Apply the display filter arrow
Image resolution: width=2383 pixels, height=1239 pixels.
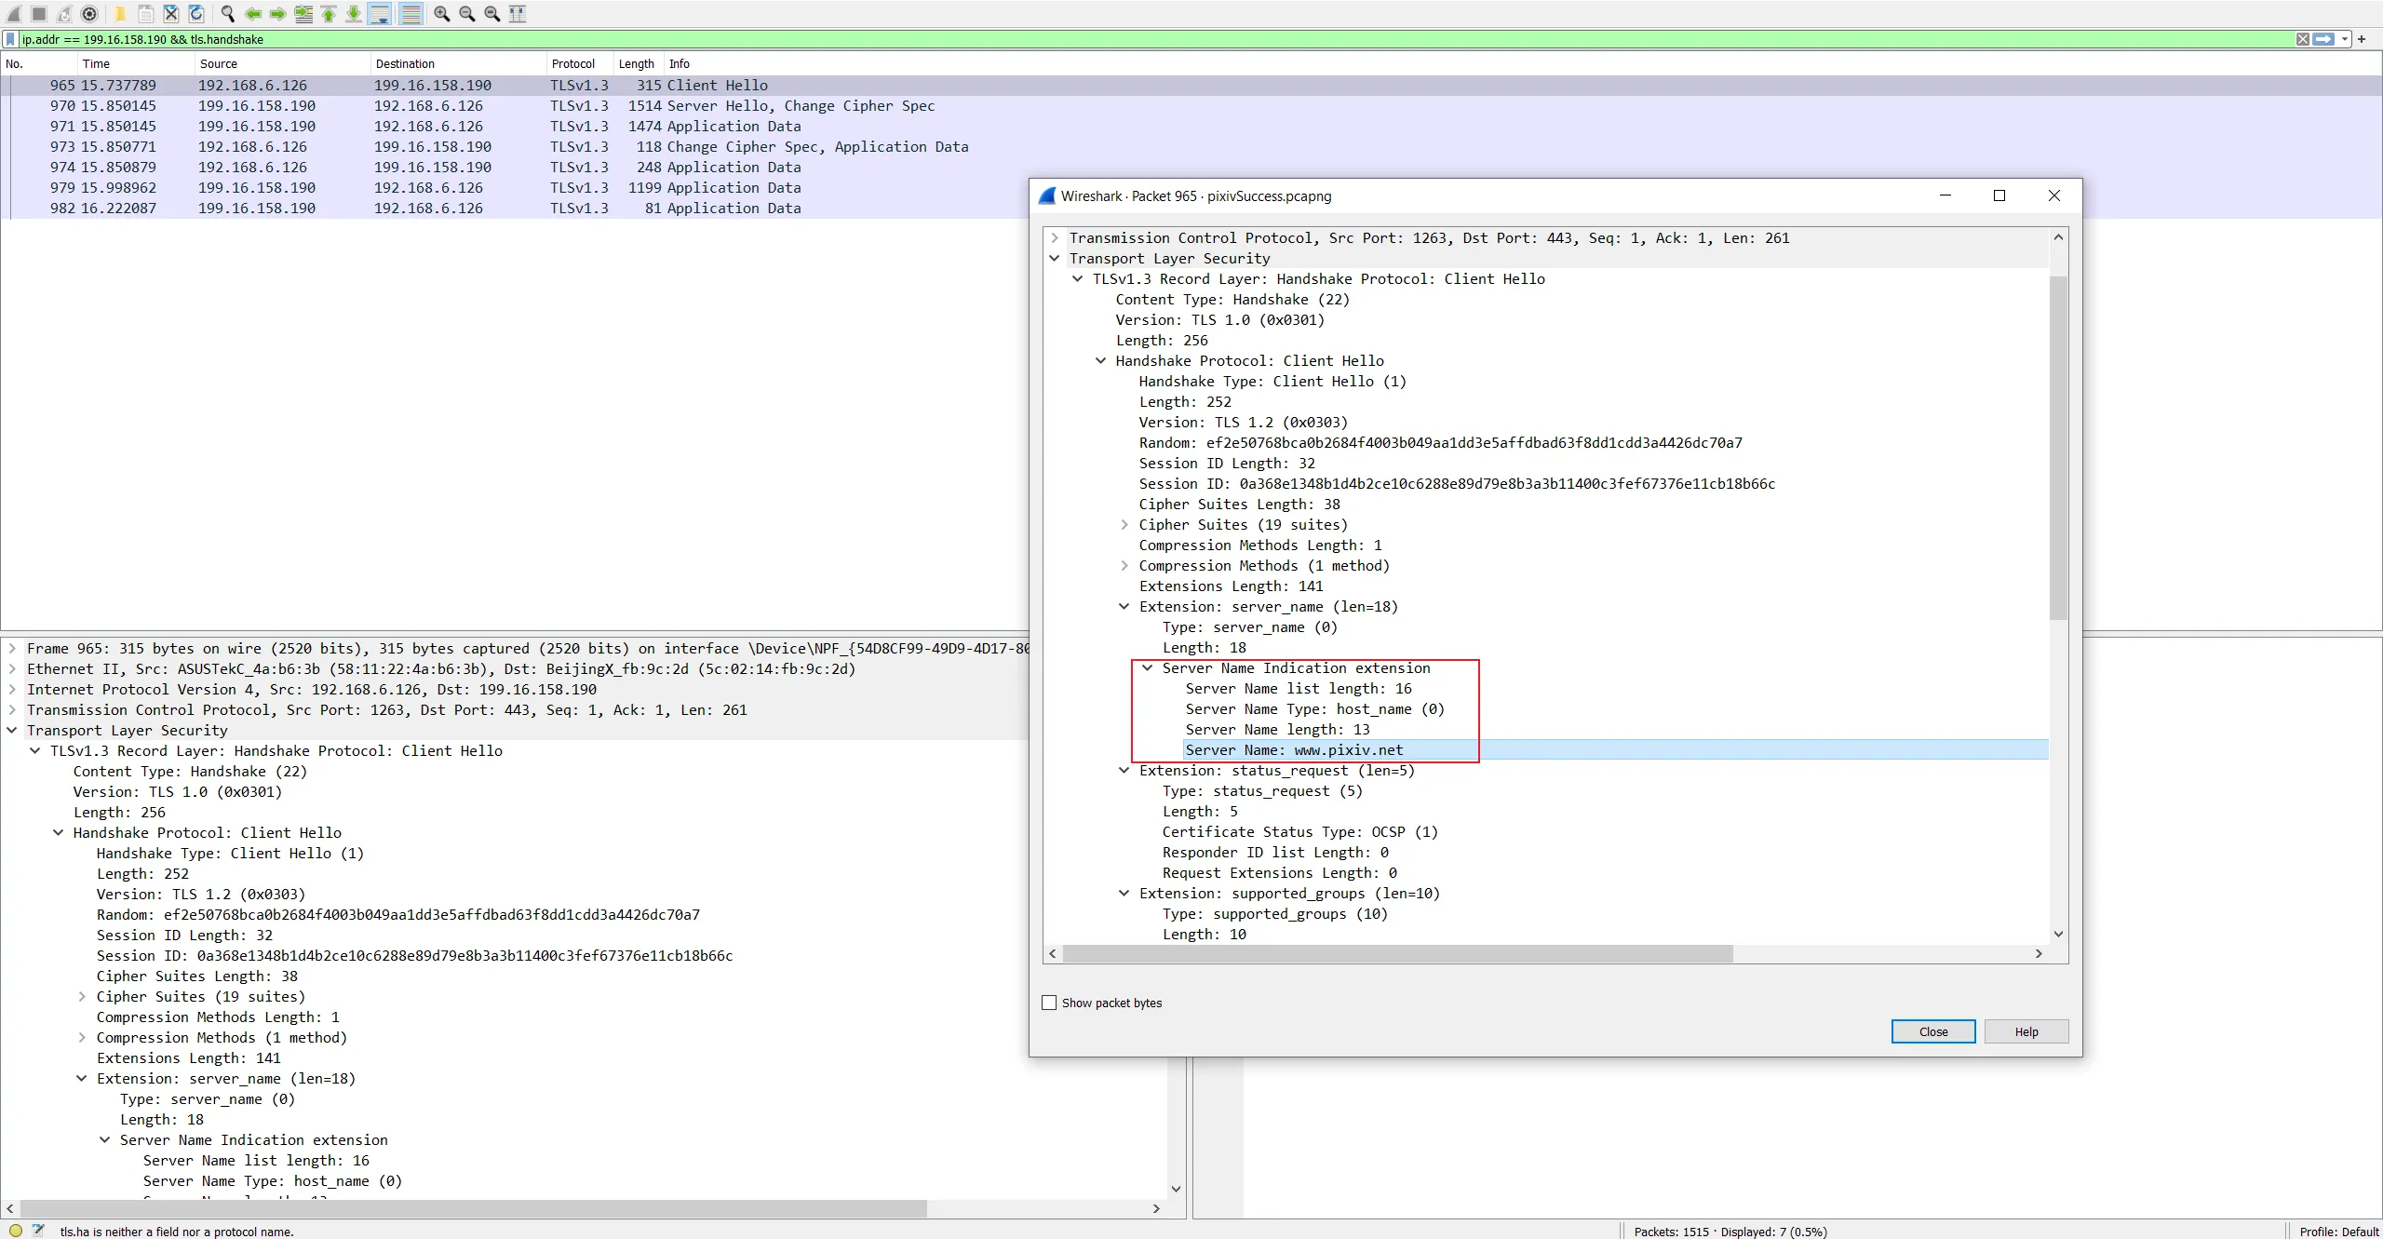click(x=2324, y=39)
